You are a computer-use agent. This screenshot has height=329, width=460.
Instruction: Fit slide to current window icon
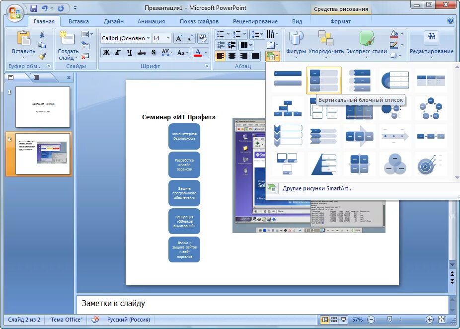click(442, 320)
